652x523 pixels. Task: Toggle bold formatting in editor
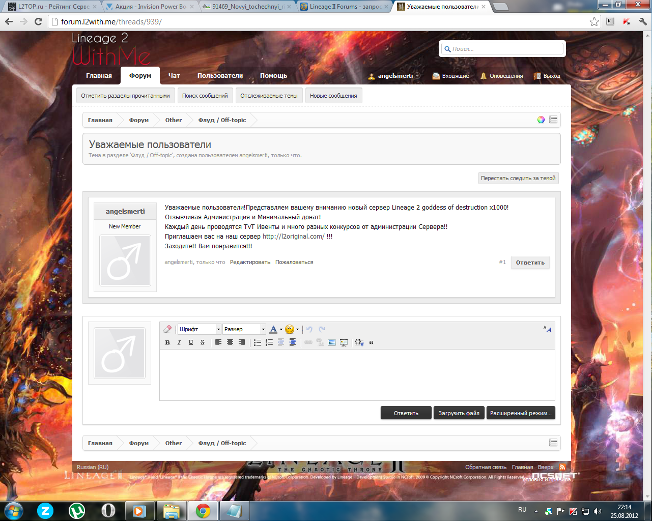point(167,342)
